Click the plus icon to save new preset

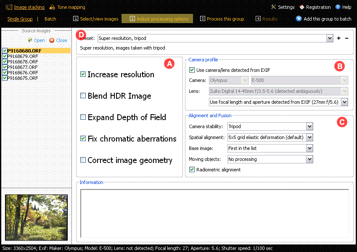pyautogui.click(x=338, y=38)
